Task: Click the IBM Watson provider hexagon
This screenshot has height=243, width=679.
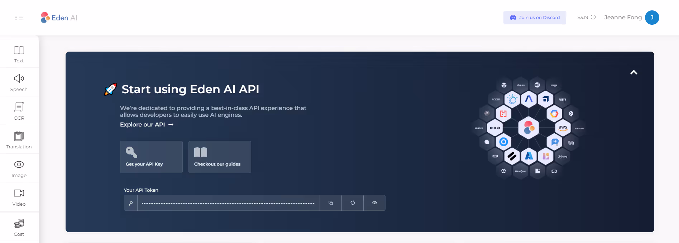Action: 512,99
